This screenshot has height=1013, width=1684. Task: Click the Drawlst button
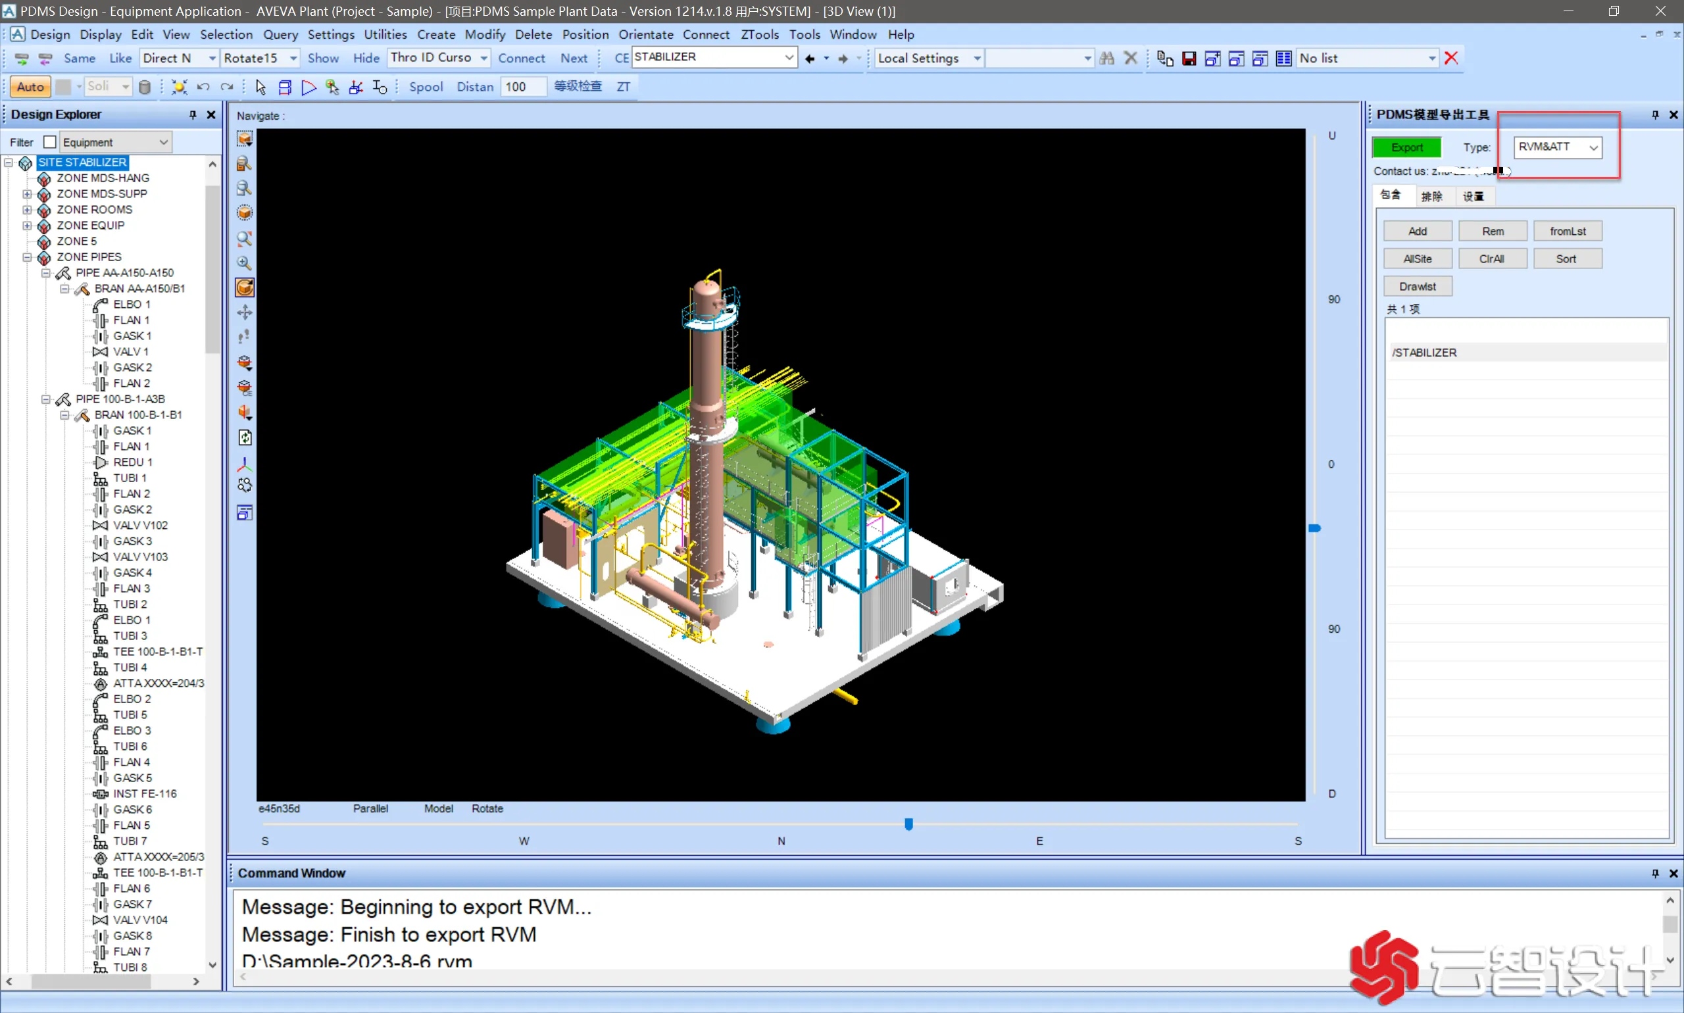point(1417,287)
